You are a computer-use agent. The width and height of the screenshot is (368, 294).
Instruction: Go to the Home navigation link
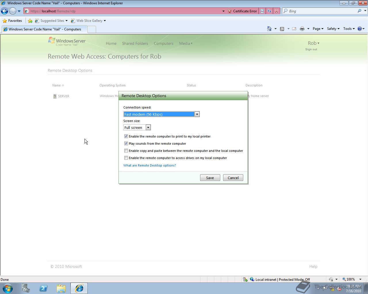tap(111, 43)
